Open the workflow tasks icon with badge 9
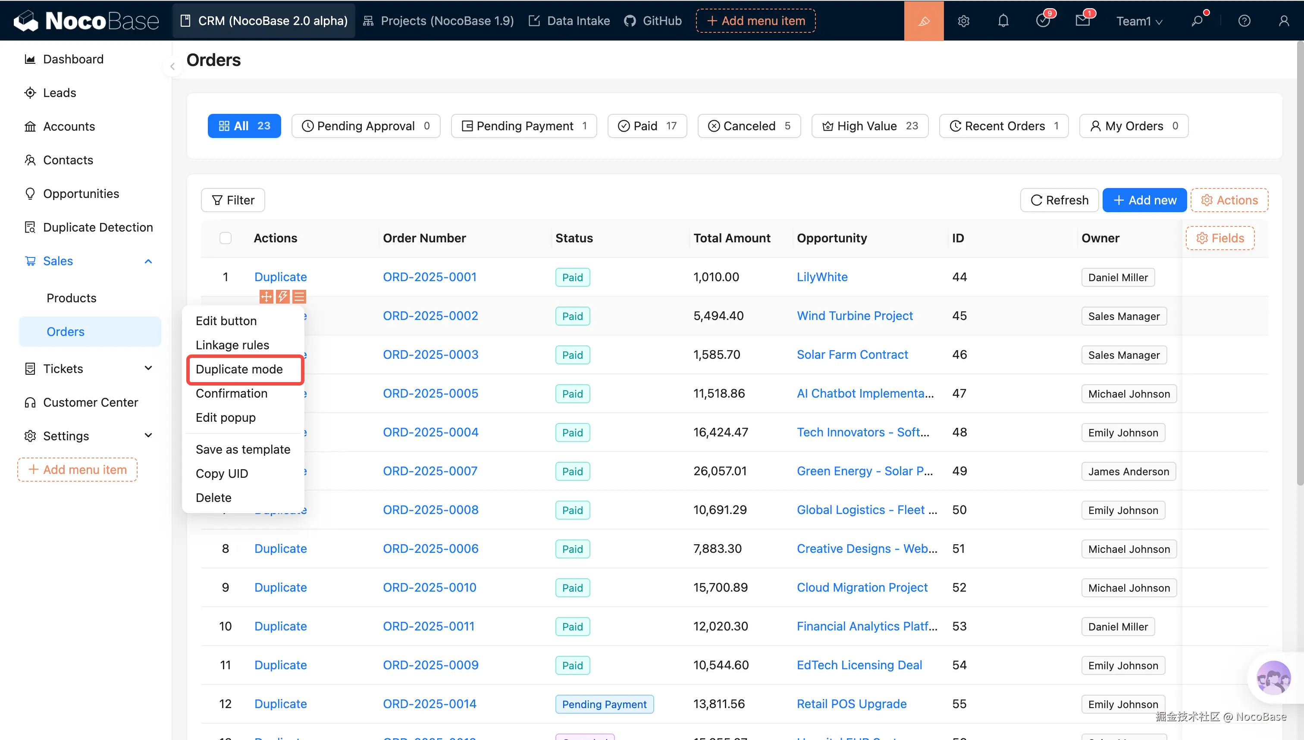 pyautogui.click(x=1043, y=21)
